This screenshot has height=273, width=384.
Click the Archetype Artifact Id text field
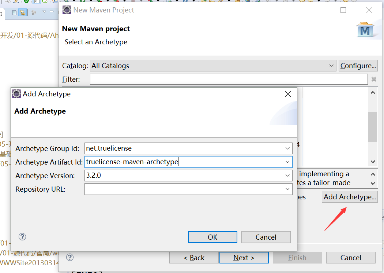(188, 162)
